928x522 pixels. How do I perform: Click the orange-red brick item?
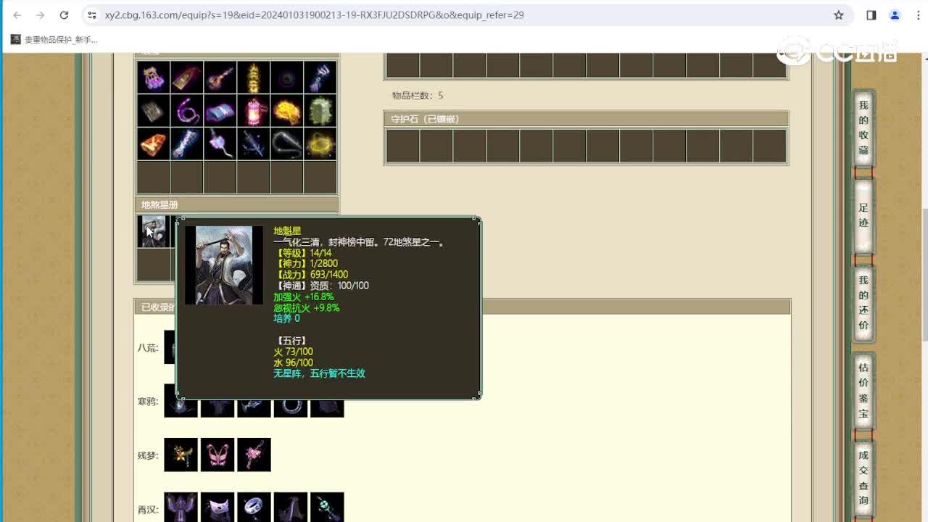(153, 144)
